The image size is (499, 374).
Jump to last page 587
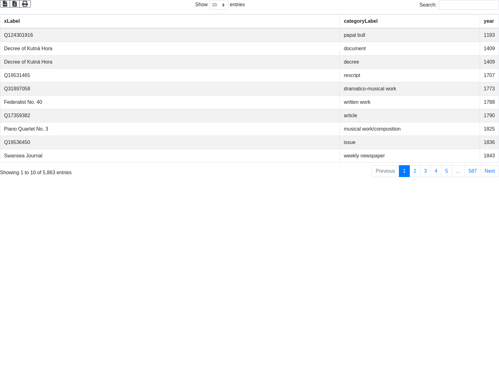click(472, 171)
